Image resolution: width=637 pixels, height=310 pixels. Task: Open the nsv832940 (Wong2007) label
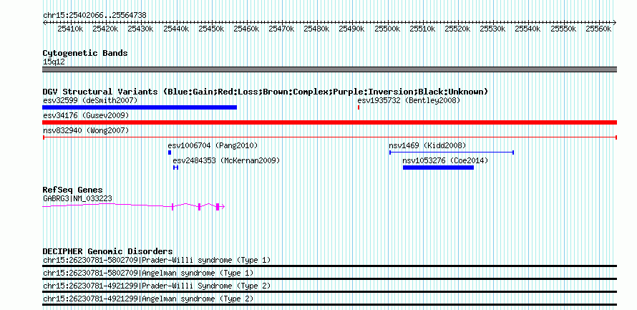click(x=86, y=130)
